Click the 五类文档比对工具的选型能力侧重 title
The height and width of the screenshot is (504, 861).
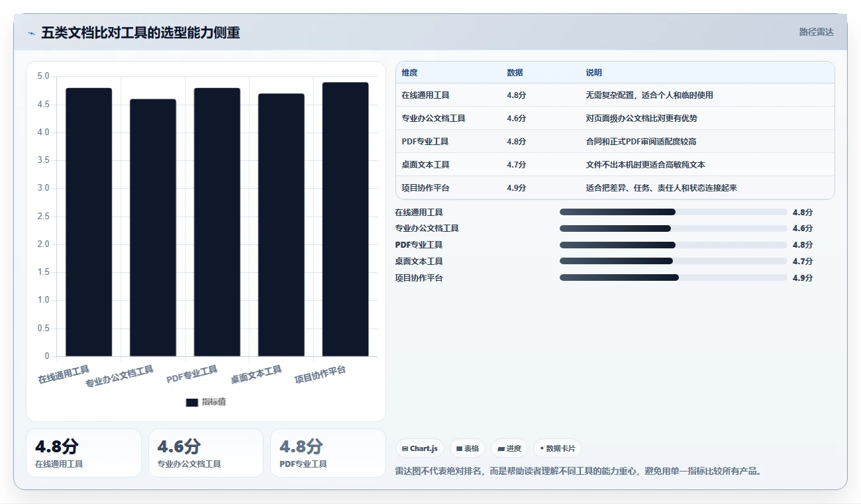coord(140,32)
